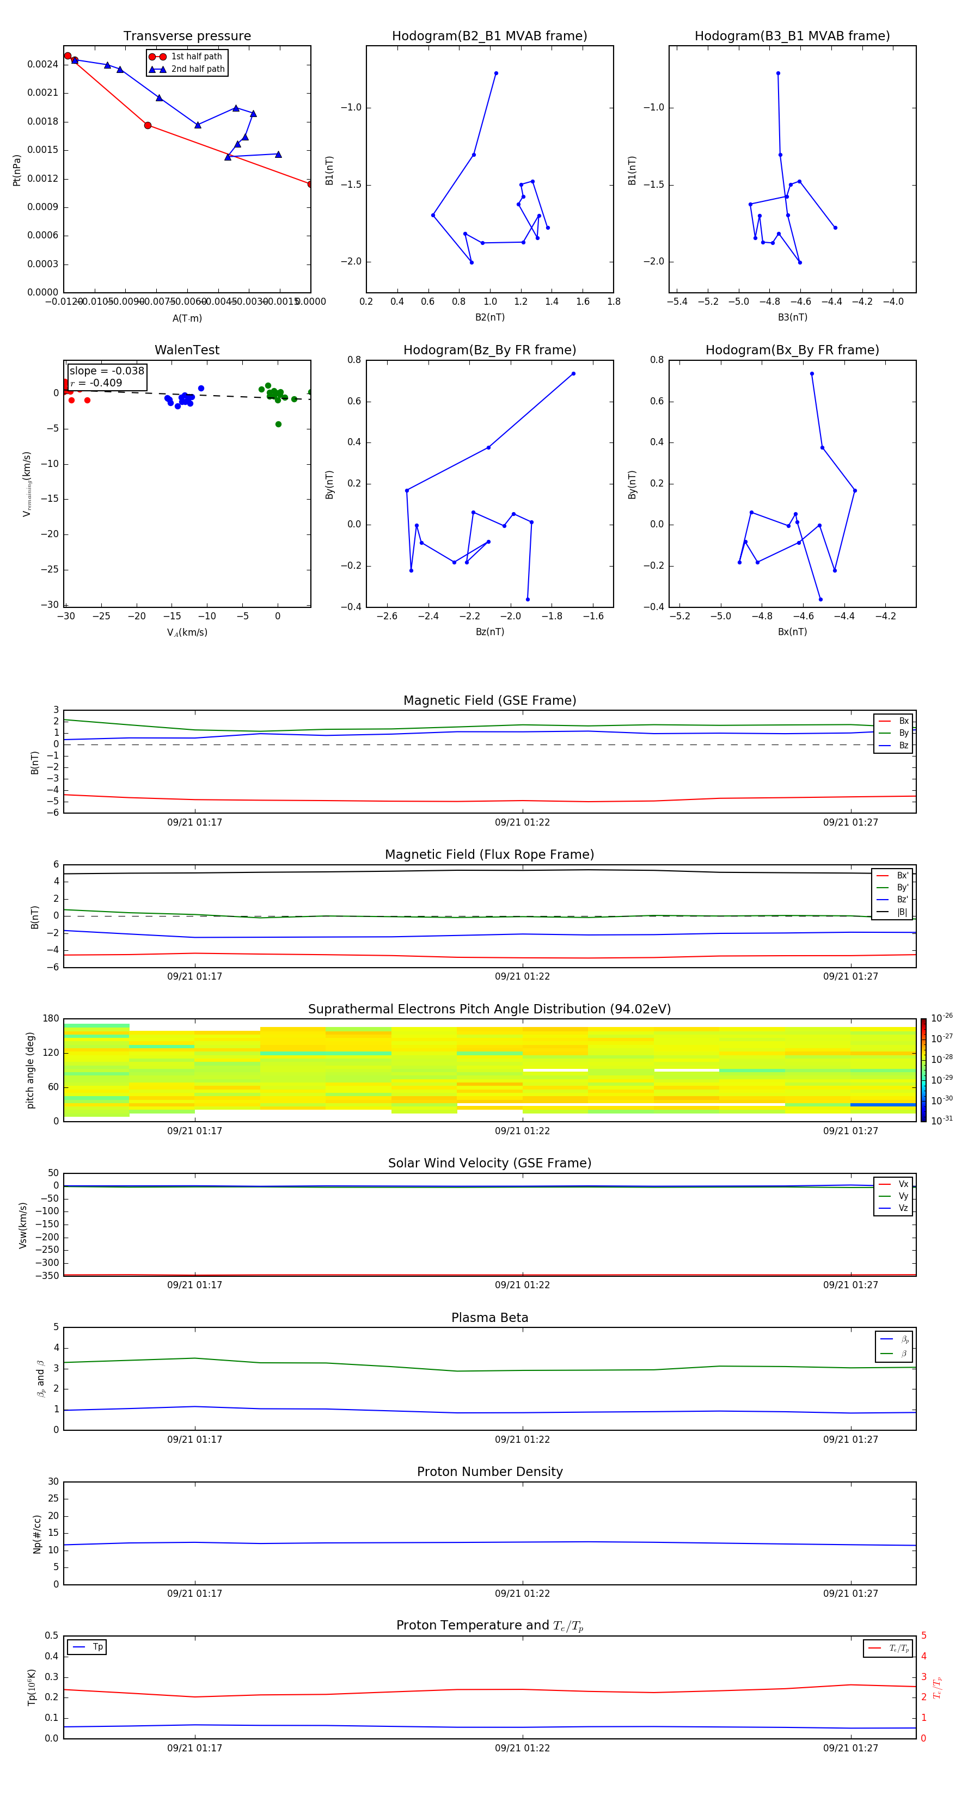Viewport: 980px width, 1796px height.
Task: Click the "Proton Number Density" title
Action: point(489,1473)
